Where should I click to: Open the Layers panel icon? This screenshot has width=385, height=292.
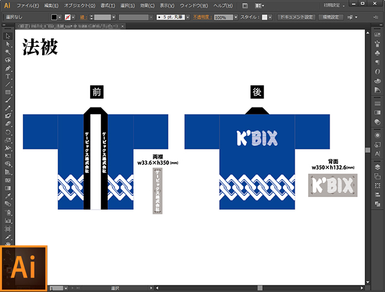[377, 167]
